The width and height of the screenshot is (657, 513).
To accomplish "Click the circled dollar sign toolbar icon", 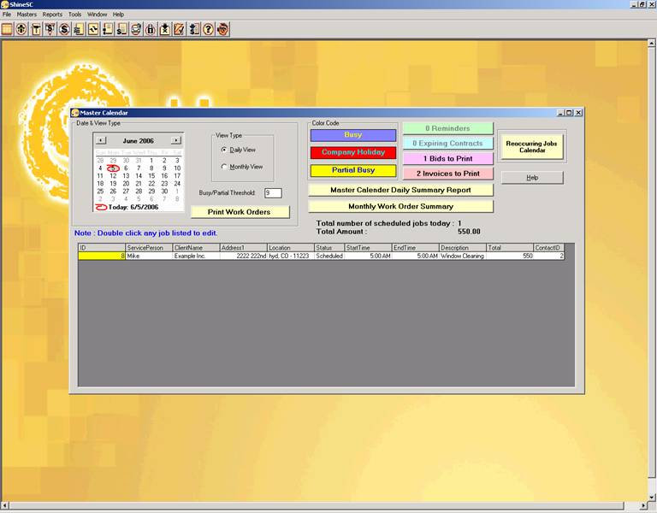I will pyautogui.click(x=64, y=29).
